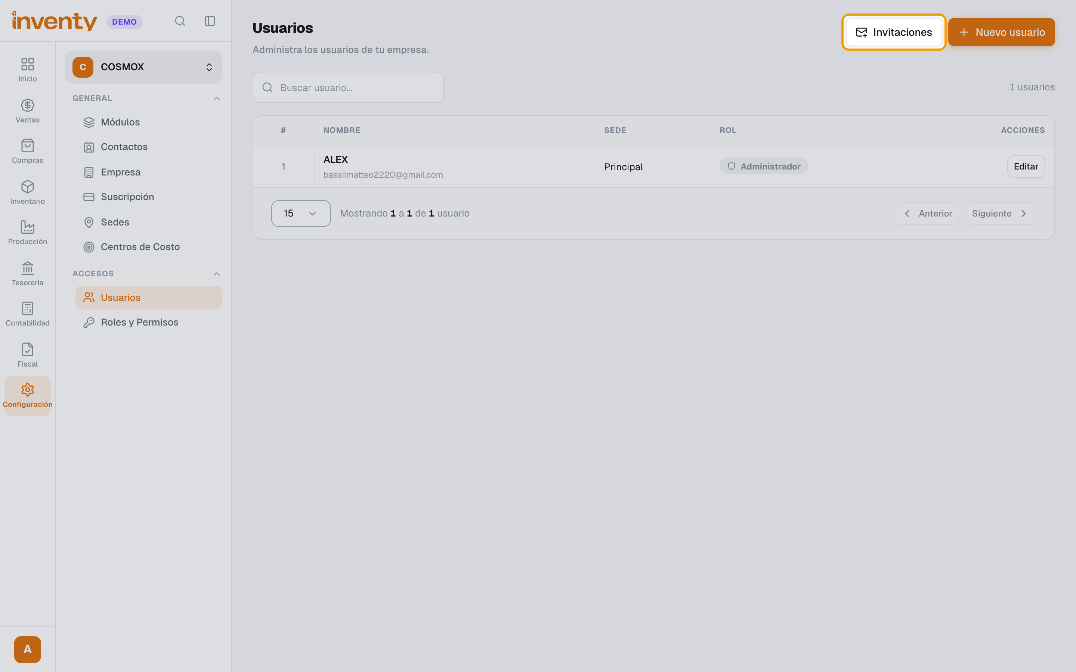Click the ROL column header
The width and height of the screenshot is (1076, 672).
pyautogui.click(x=727, y=130)
